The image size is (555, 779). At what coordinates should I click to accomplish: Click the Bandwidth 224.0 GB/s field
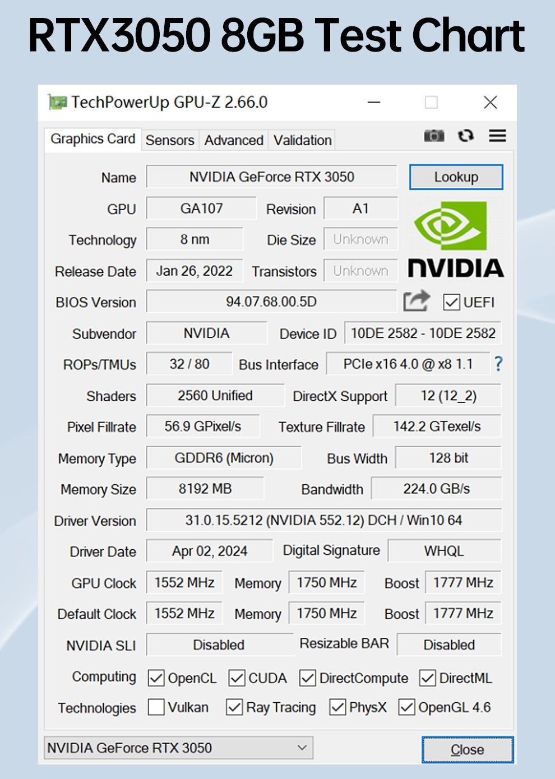436,488
